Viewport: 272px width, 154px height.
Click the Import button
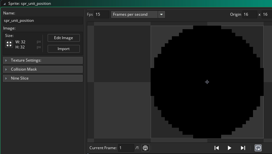pyautogui.click(x=64, y=49)
